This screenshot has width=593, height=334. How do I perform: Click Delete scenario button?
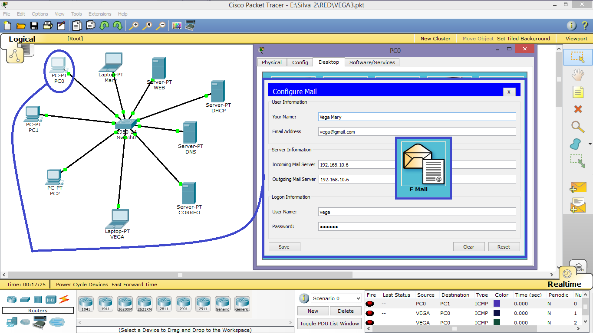point(346,311)
